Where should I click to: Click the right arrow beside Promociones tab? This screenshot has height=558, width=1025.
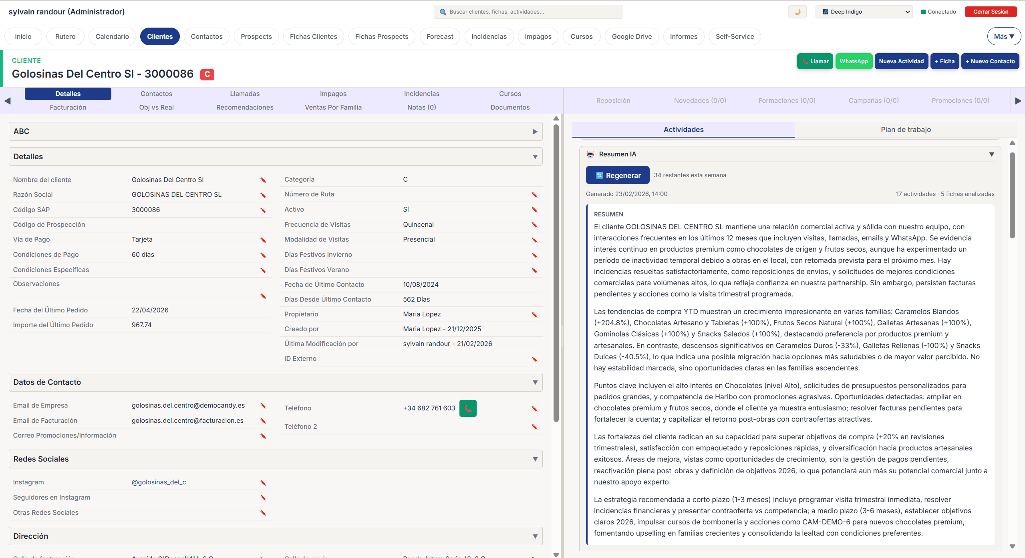pyautogui.click(x=1018, y=101)
